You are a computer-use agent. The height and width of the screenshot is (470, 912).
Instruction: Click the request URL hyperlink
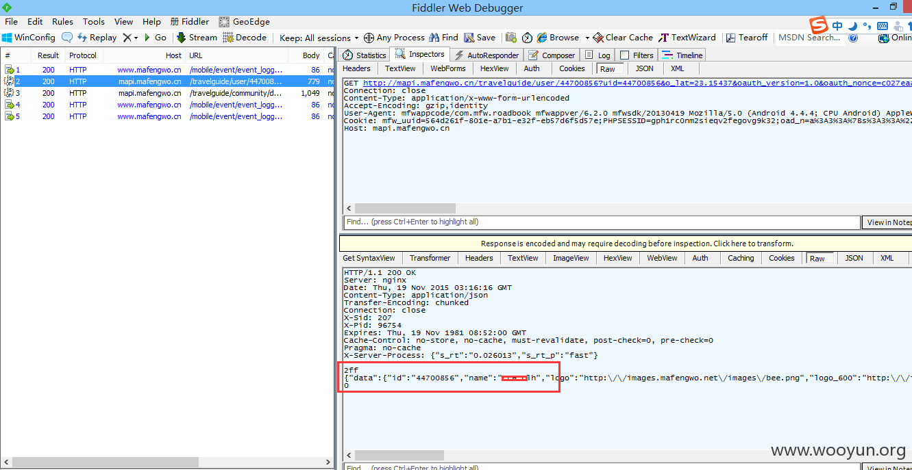click(637, 83)
